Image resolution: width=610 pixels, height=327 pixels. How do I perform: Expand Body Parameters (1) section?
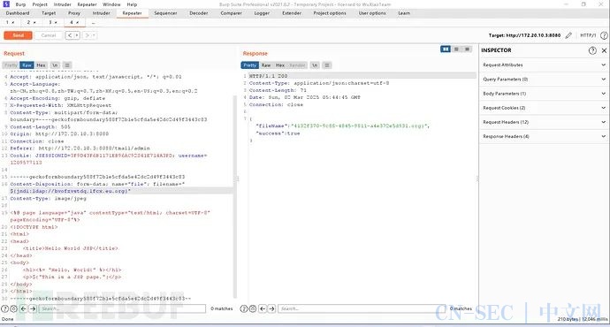[545, 94]
